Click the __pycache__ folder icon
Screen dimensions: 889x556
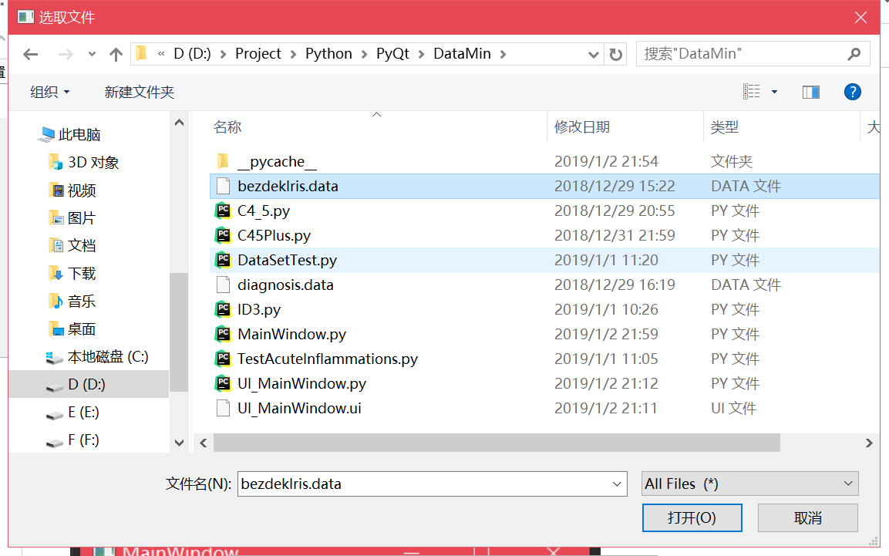click(x=223, y=161)
